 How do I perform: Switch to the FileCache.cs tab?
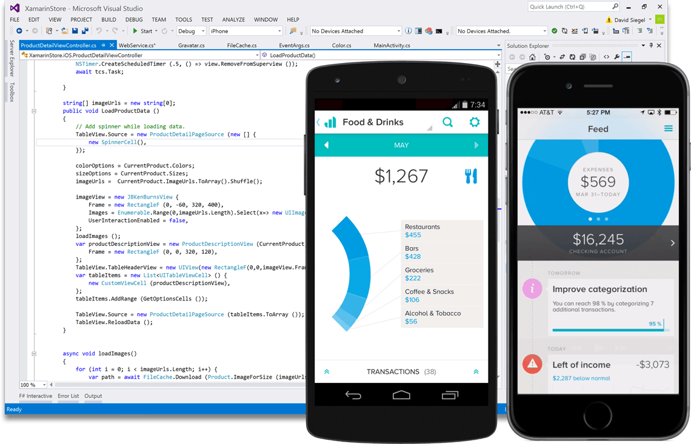coord(242,45)
